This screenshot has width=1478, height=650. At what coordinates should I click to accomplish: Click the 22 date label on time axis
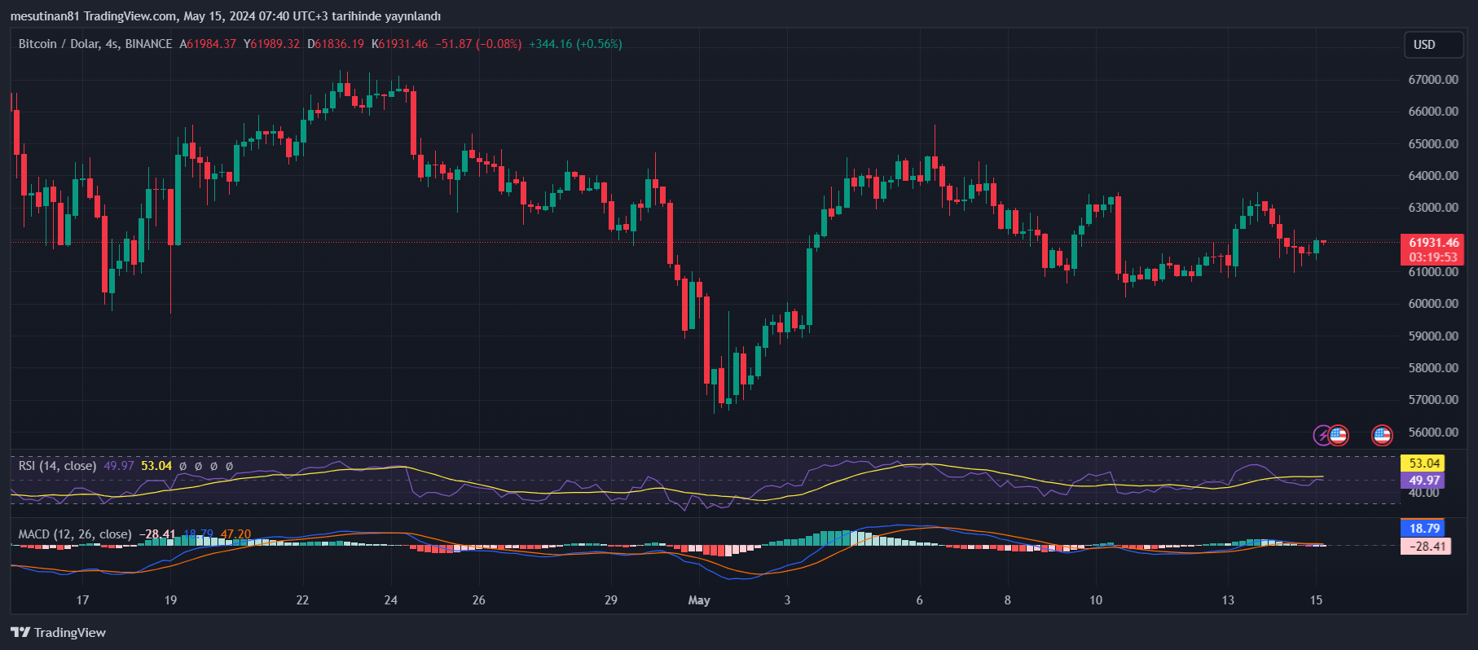click(302, 600)
